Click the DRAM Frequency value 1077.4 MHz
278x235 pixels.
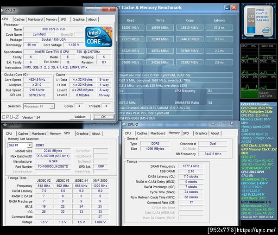tap(191, 166)
